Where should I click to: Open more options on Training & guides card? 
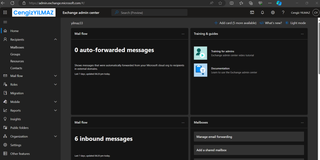click(302, 34)
